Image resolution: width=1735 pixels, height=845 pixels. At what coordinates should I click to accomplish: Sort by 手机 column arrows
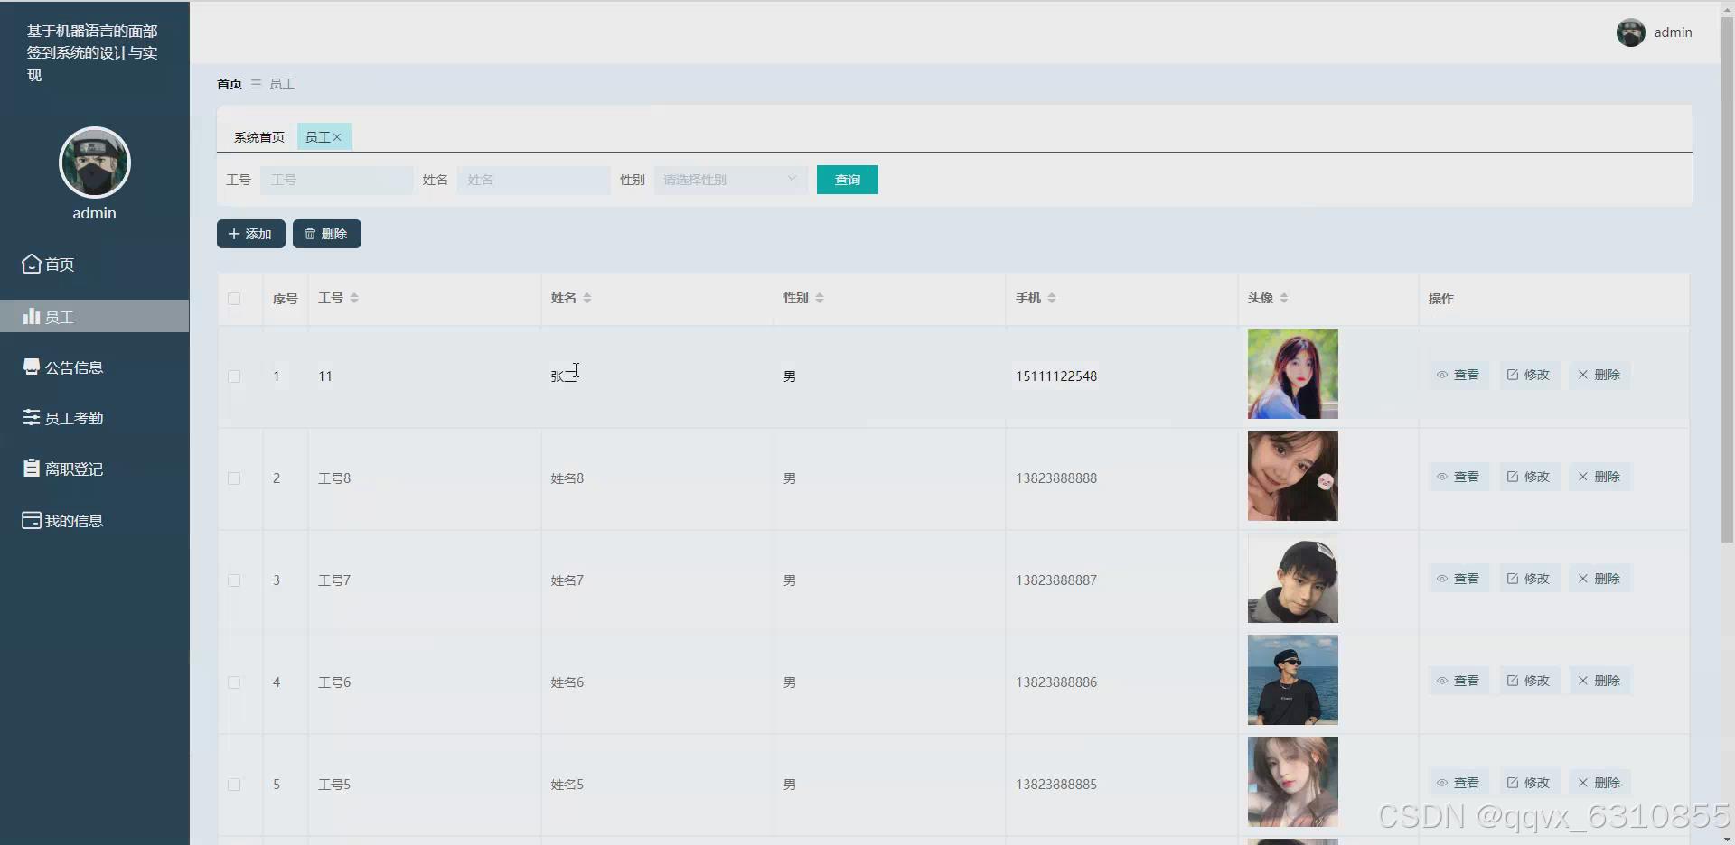pos(1052,298)
